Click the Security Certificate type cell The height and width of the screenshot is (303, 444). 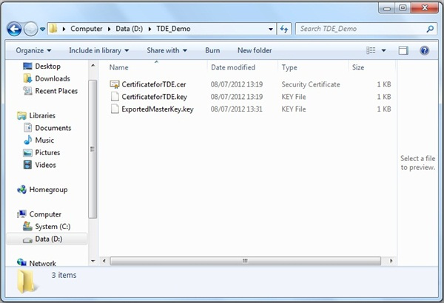pyautogui.click(x=311, y=84)
